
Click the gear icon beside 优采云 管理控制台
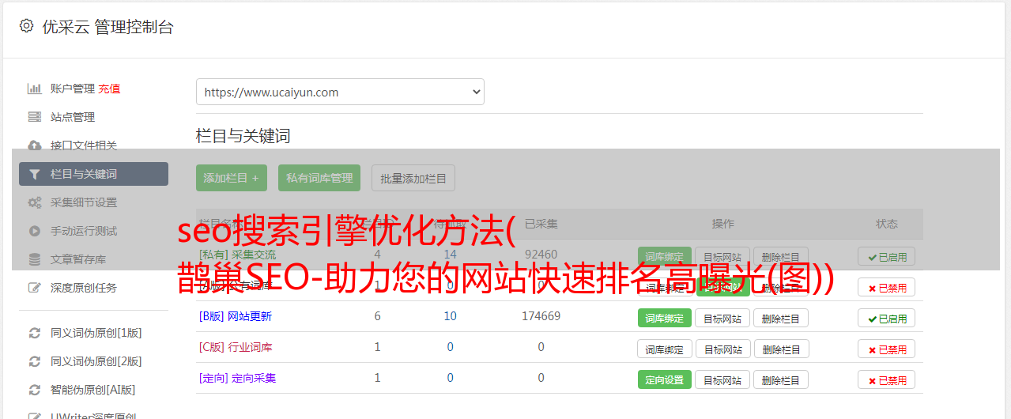[x=26, y=26]
